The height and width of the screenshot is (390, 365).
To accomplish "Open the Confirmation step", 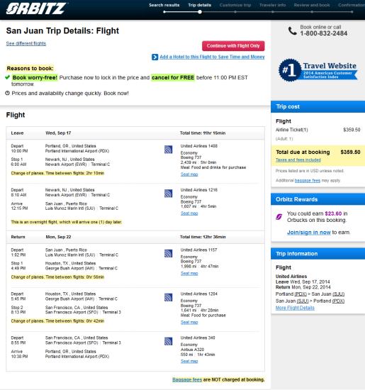I will [352, 5].
